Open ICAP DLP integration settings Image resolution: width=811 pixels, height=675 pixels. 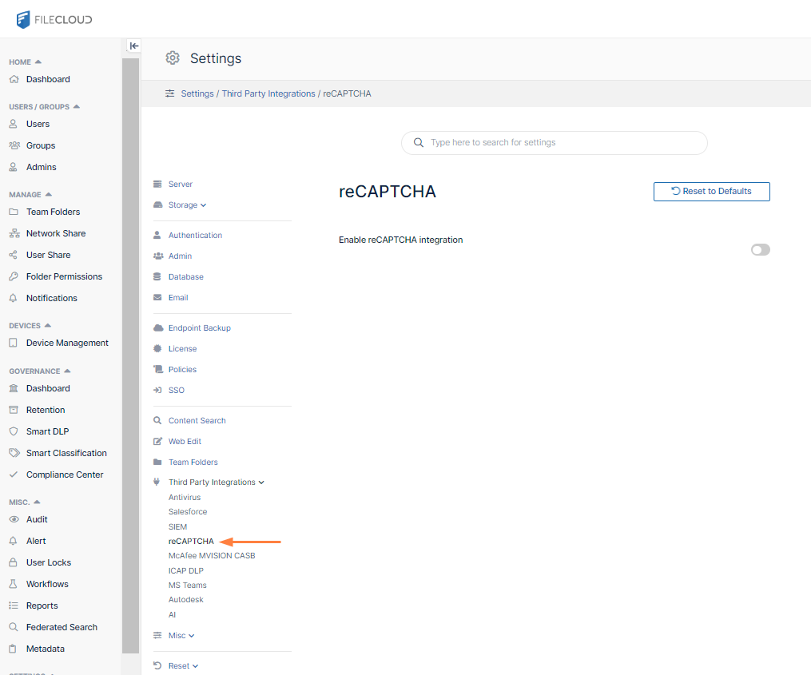pyautogui.click(x=186, y=570)
